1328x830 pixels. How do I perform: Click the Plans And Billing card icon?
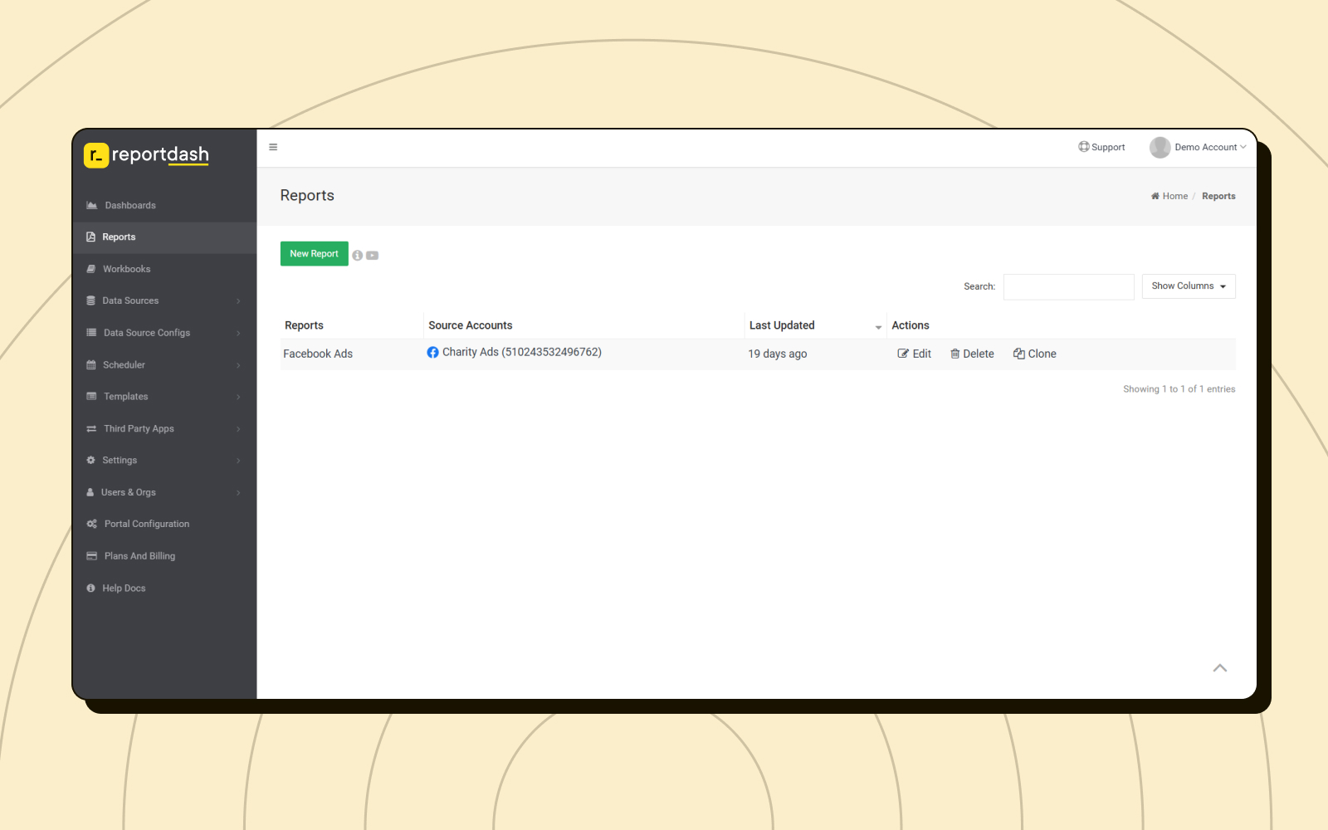pyautogui.click(x=92, y=556)
